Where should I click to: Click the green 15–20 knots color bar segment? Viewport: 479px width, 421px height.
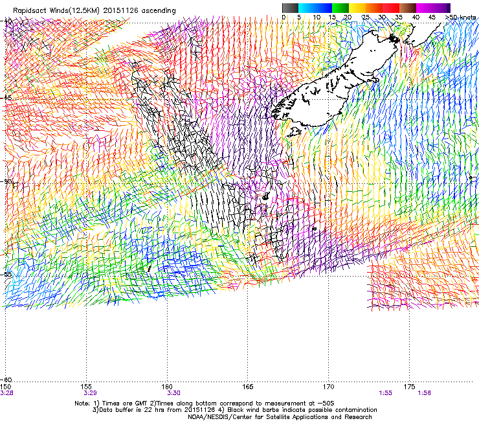[x=340, y=8]
